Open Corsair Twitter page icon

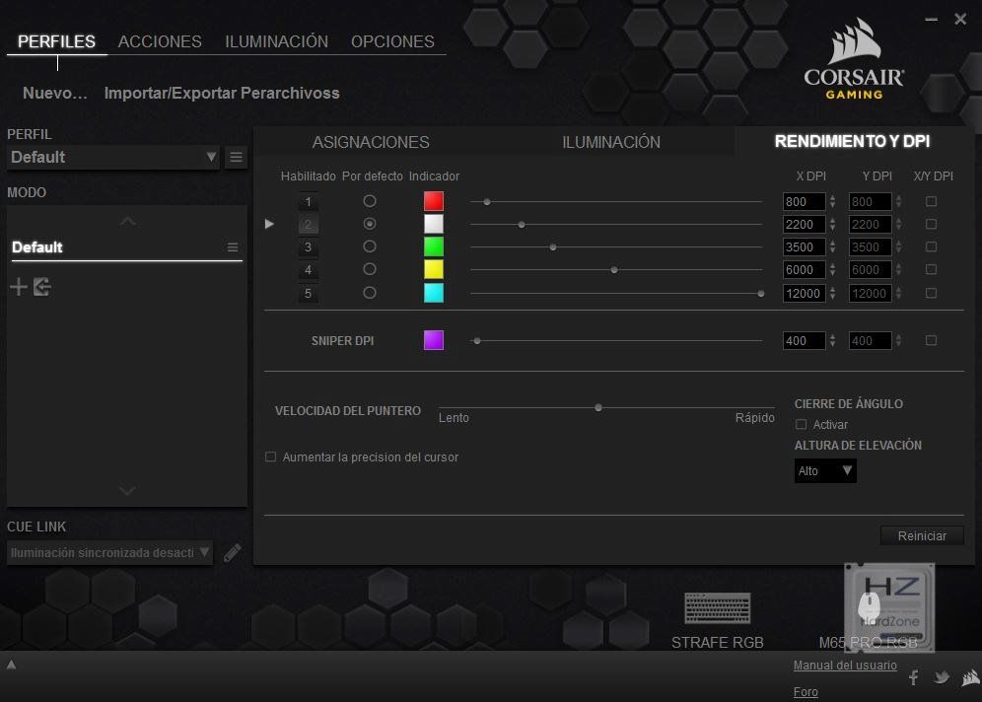point(942,677)
